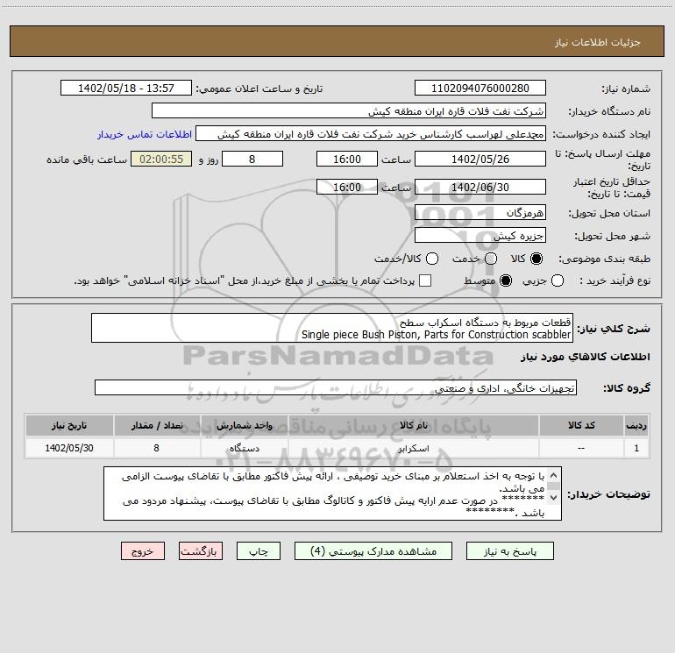
Task: Click the شماره نیاز field 1102094076000280
Action: 480,89
